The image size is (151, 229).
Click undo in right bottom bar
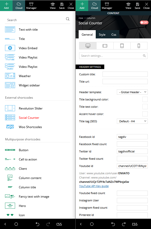(x=113, y=224)
